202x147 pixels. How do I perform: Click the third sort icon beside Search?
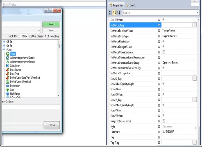point(118,13)
